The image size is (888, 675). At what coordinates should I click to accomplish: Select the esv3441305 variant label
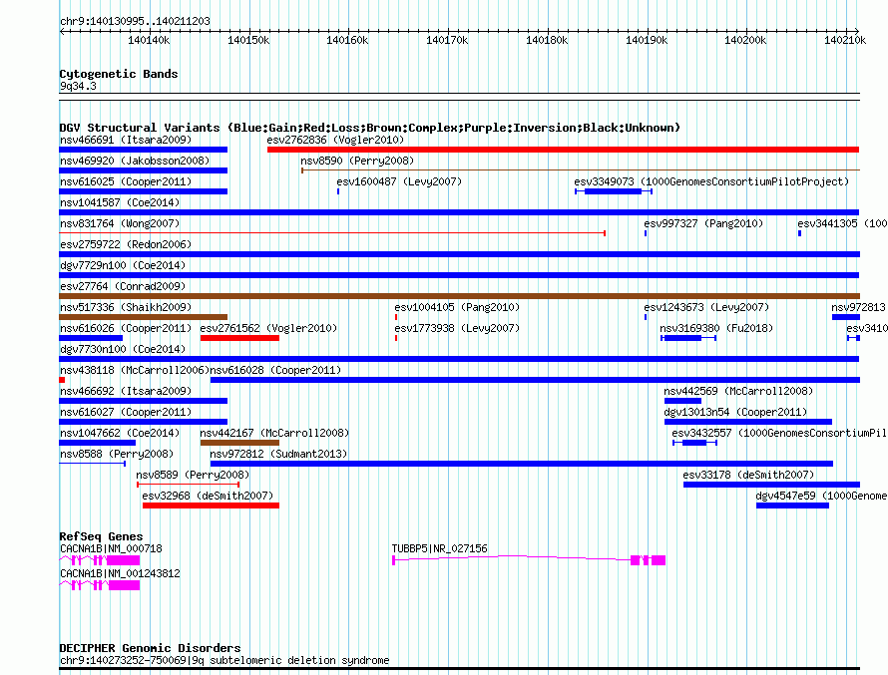[842, 223]
